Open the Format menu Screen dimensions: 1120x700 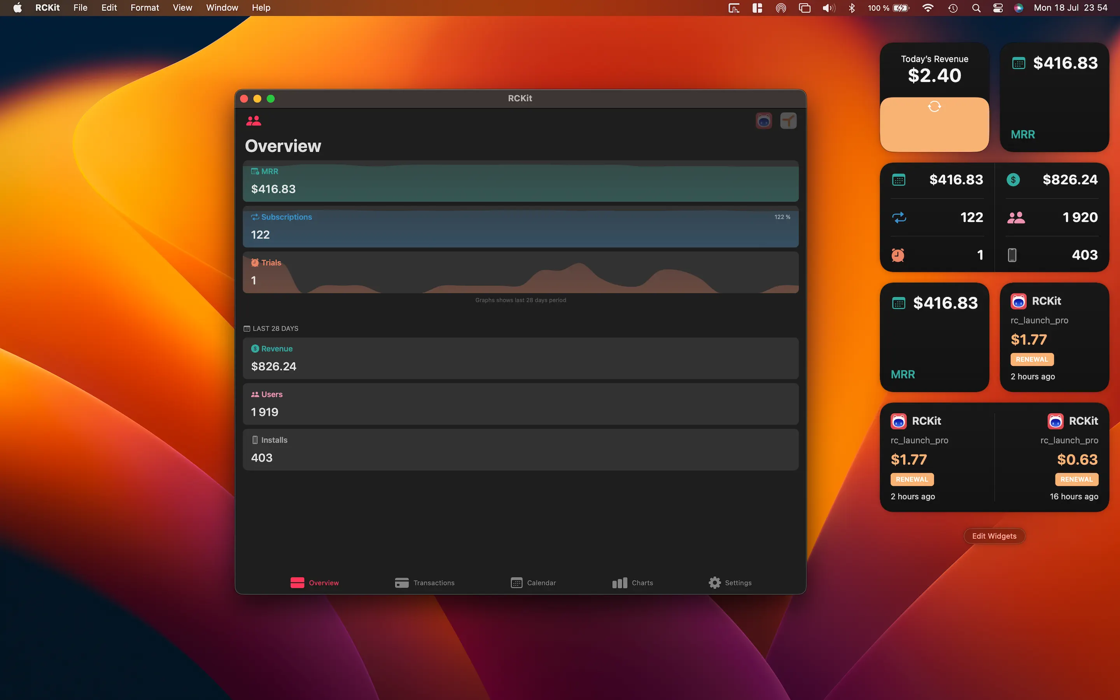point(144,8)
